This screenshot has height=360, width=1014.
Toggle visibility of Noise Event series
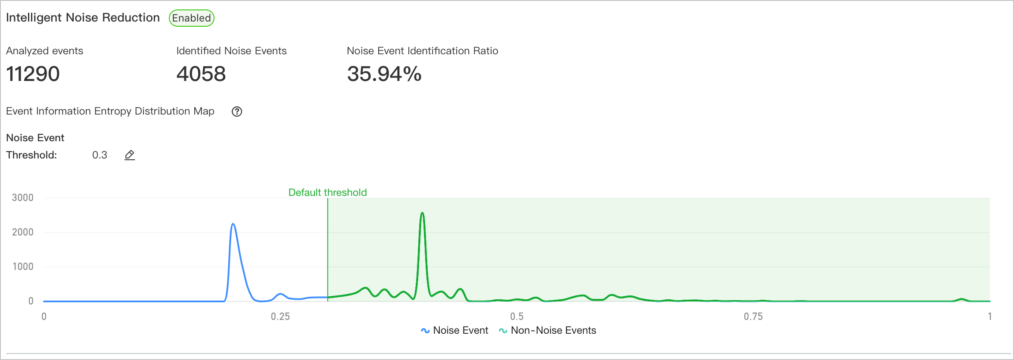[454, 330]
